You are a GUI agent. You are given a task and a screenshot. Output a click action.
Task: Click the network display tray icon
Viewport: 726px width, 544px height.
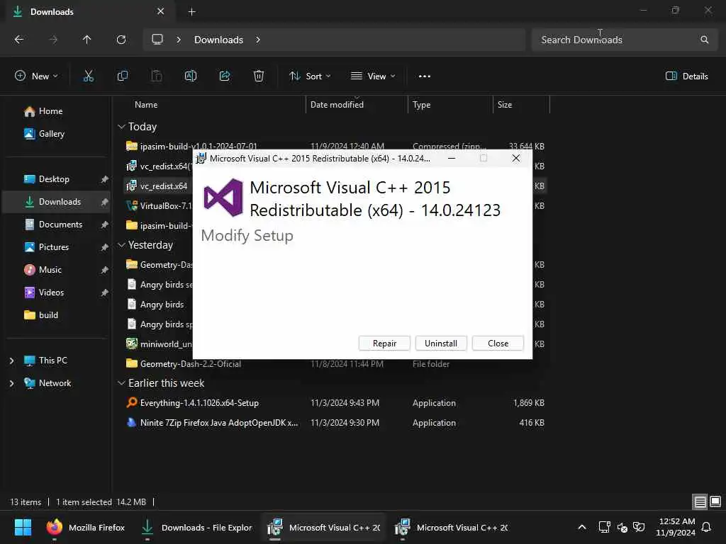click(x=604, y=527)
